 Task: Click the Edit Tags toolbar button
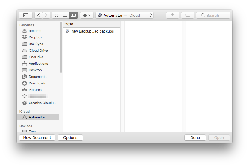click(188, 15)
